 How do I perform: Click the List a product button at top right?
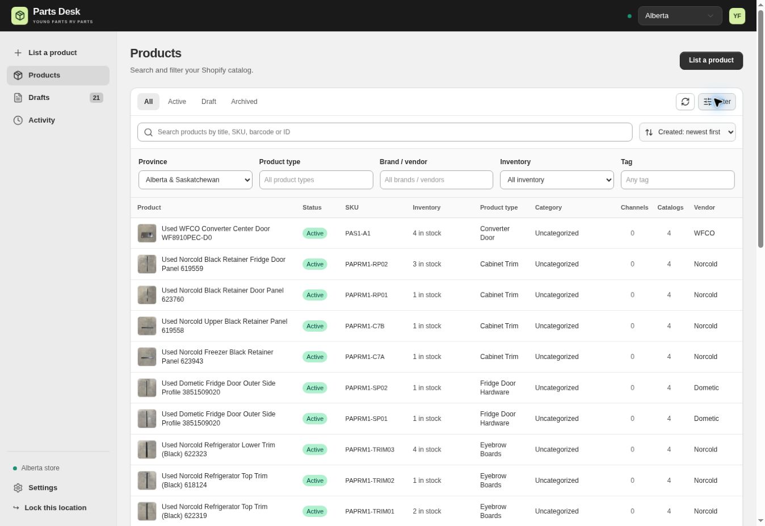tap(711, 61)
